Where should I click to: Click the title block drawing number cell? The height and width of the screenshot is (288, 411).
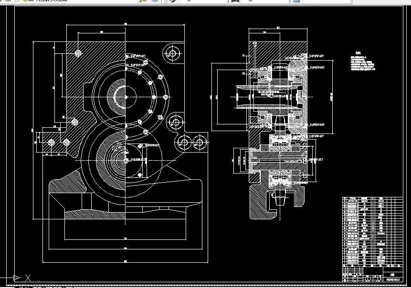click(x=393, y=279)
